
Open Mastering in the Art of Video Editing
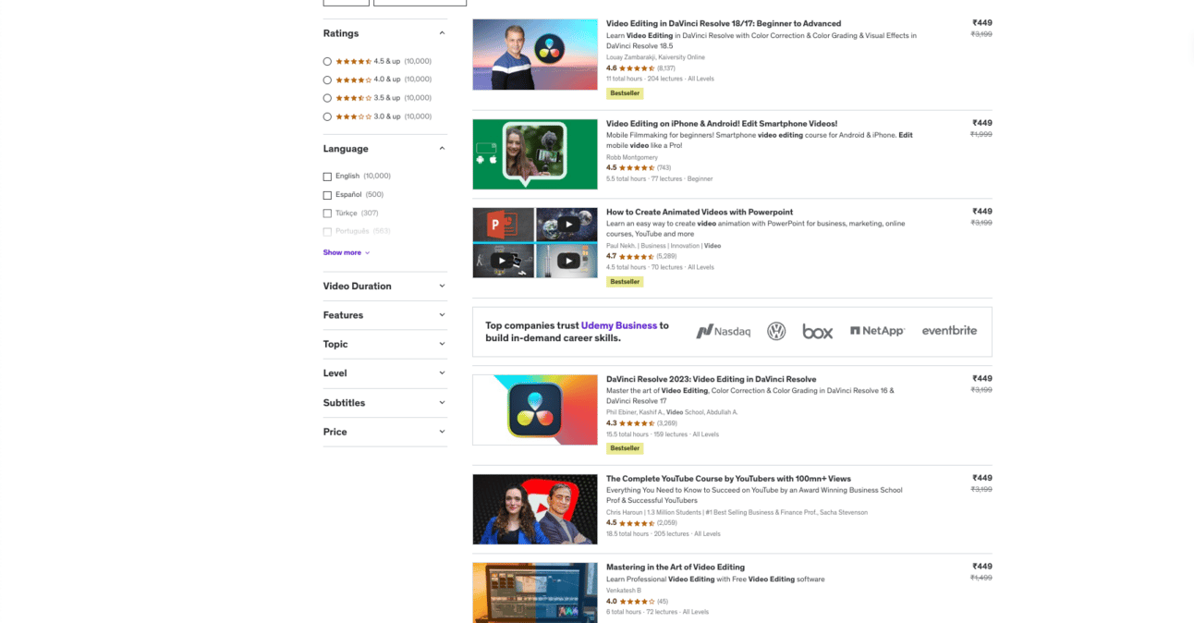coord(676,567)
